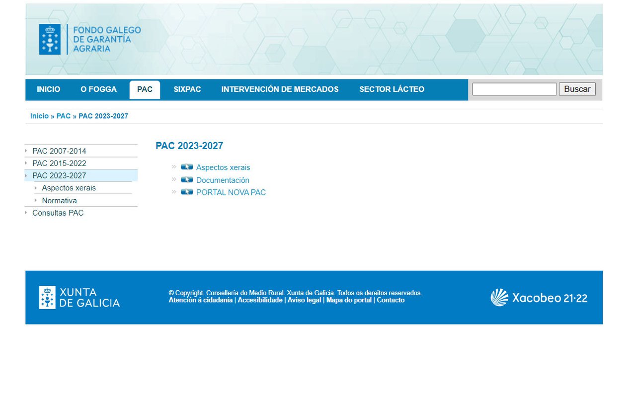Open the Aviso legal footer link
This screenshot has width=636, height=406.
click(x=305, y=300)
